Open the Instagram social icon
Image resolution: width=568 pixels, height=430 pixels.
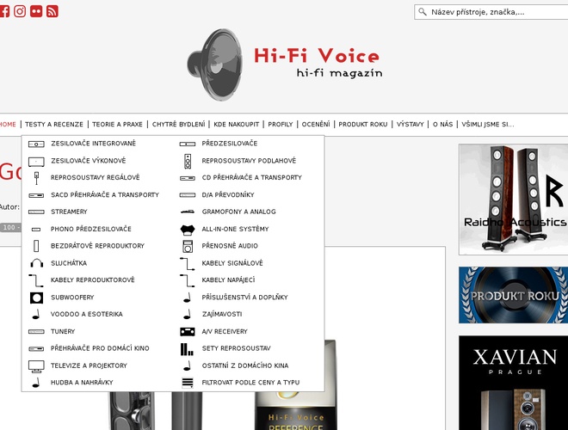coord(20,11)
